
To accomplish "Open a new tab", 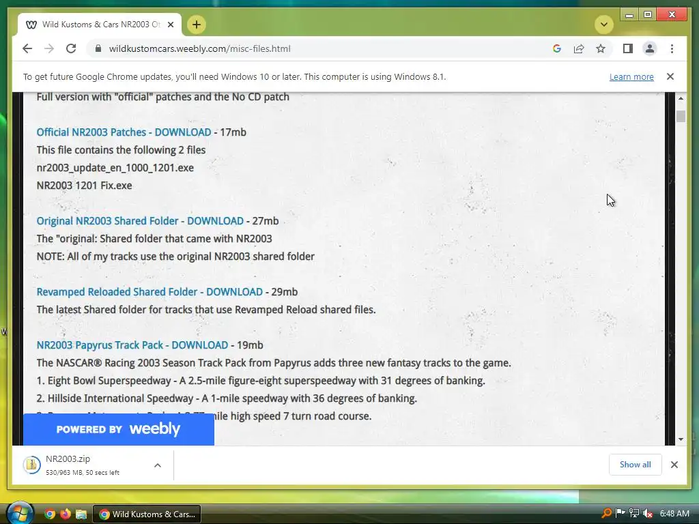I will (197, 25).
